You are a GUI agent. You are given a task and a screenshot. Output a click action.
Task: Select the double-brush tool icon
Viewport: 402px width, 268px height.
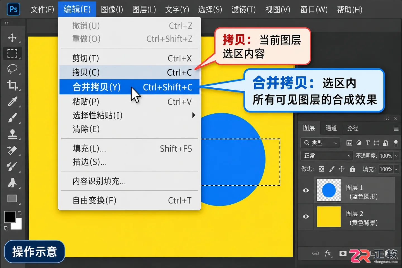(x=12, y=167)
